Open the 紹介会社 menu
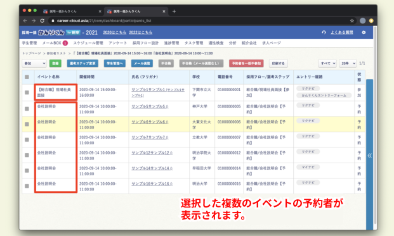Image resolution: width=394 pixels, height=236 pixels. click(249, 43)
